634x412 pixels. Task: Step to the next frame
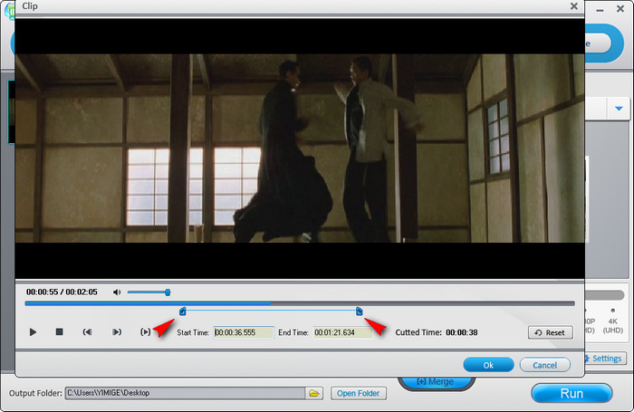point(116,332)
